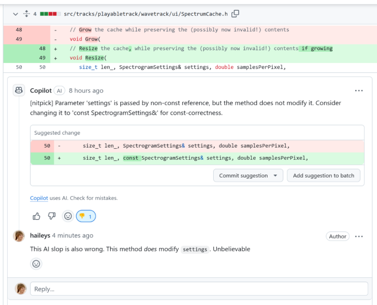Click Add suggestion to batch
Screen dimensions: 377x305
[x=323, y=175]
